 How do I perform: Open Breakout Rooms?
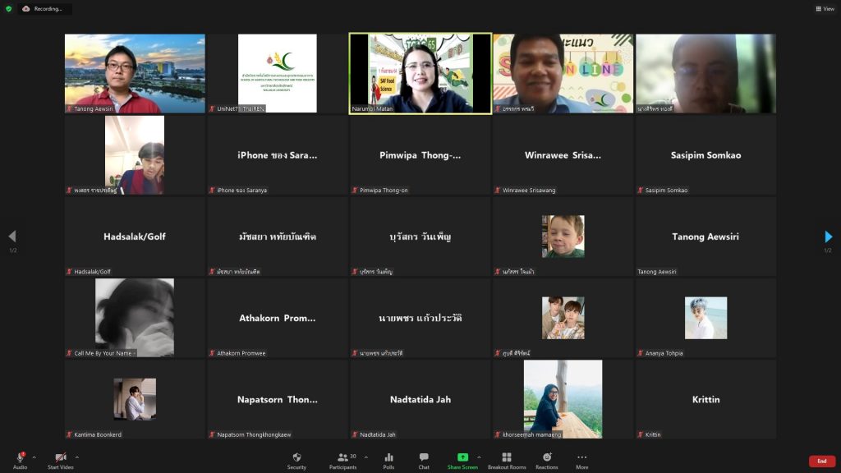[x=507, y=460]
